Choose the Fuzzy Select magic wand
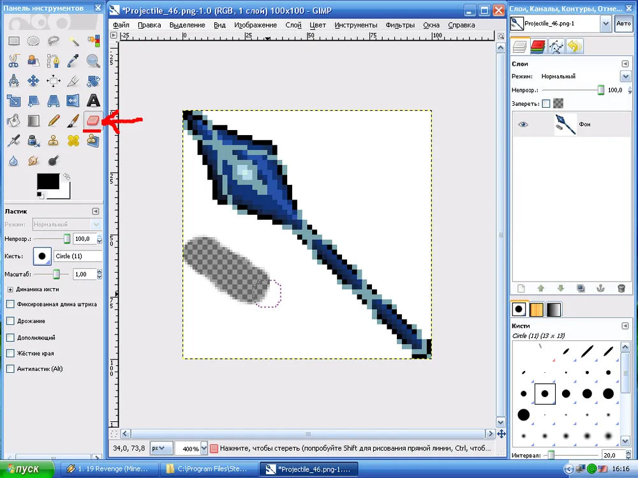 [x=73, y=41]
